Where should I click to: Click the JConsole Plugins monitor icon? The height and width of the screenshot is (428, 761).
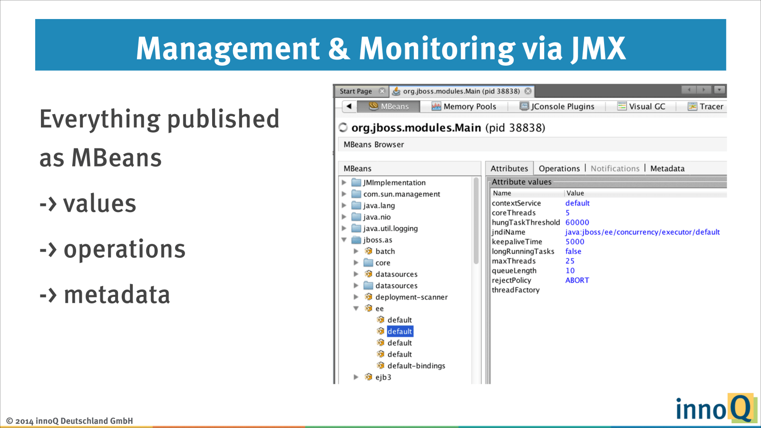tap(524, 107)
